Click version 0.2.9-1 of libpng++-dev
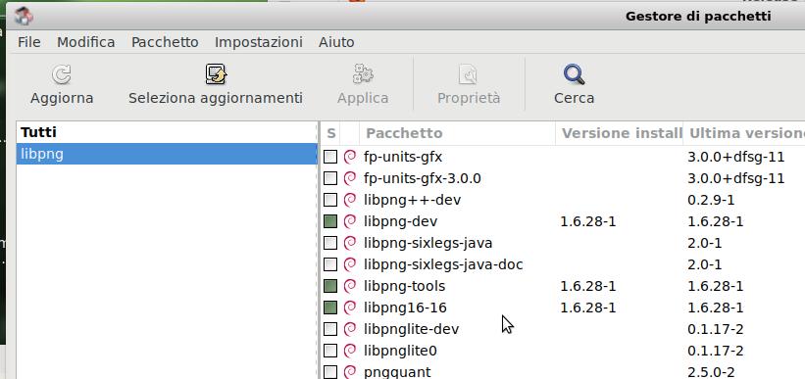Screen dimensions: 805x379 click(711, 200)
